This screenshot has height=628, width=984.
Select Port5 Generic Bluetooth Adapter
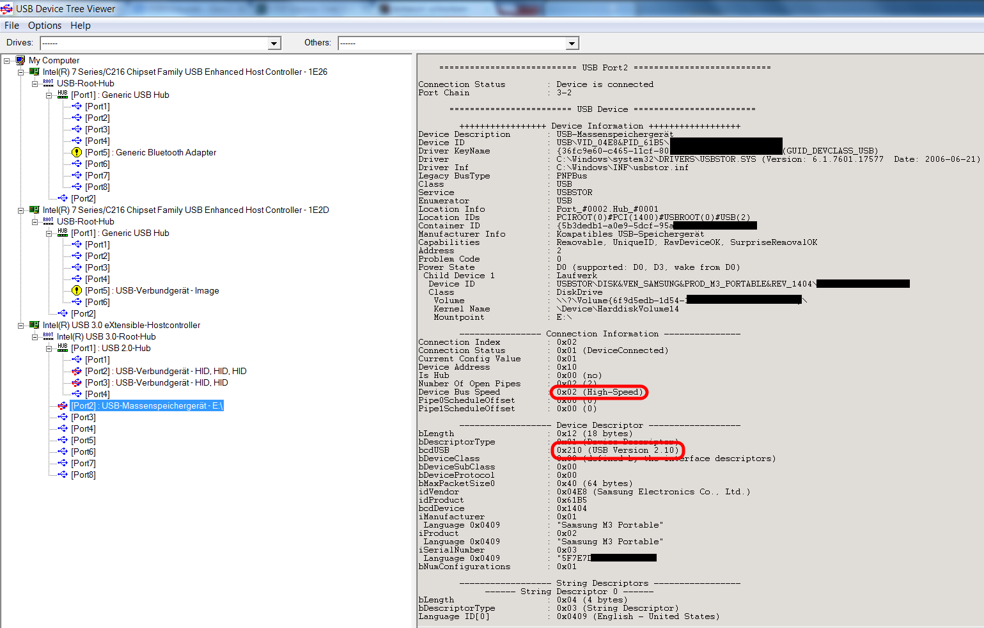(x=150, y=152)
